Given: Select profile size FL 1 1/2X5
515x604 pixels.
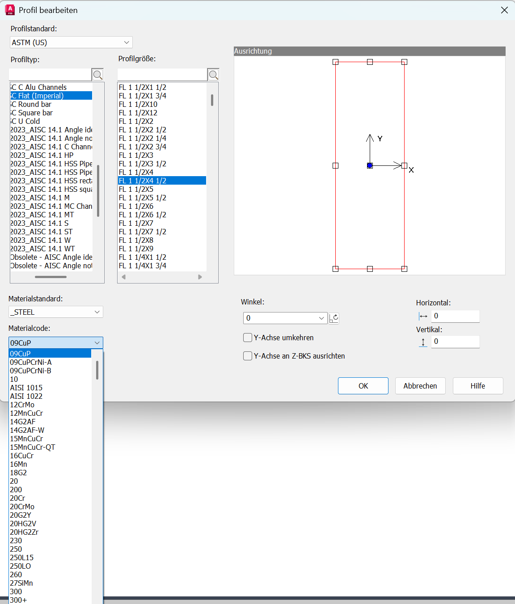Looking at the screenshot, I should [x=162, y=189].
